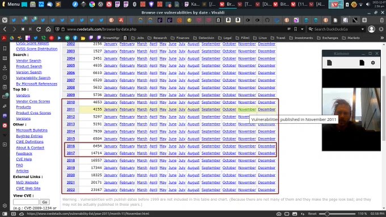
Task: Open January link in the 2022 row
Action: tap(111, 190)
